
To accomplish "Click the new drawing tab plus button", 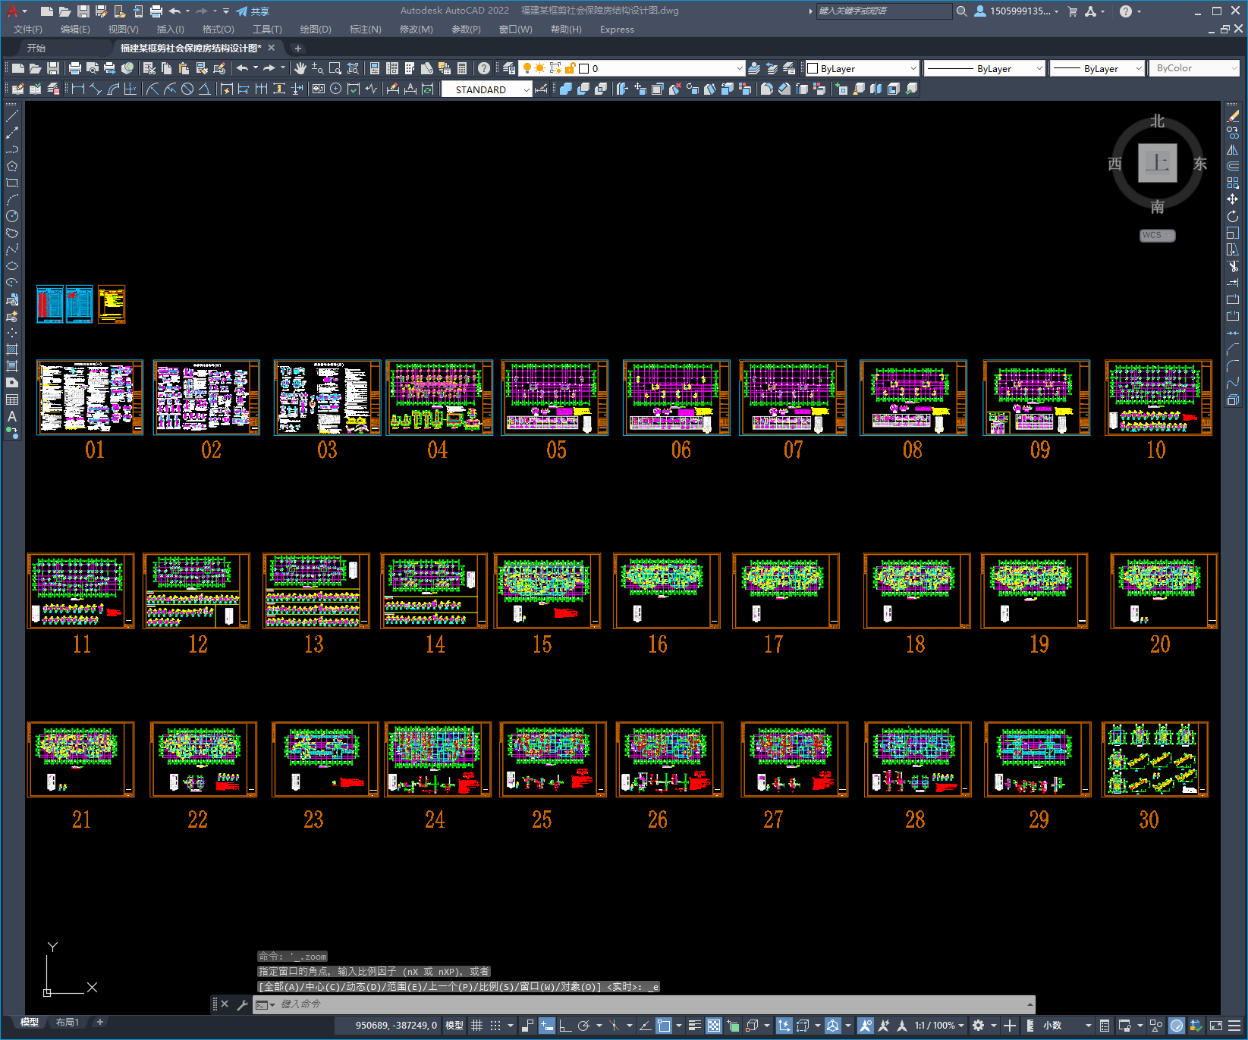I will coord(298,48).
